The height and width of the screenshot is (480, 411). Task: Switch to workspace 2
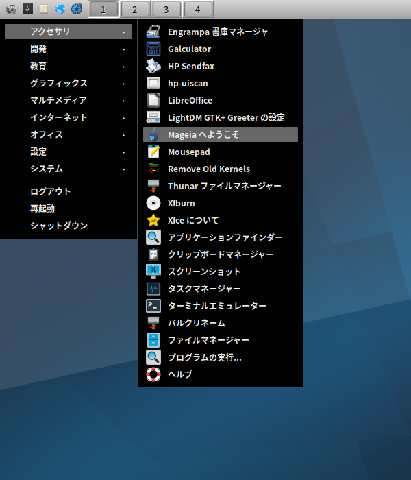135,9
